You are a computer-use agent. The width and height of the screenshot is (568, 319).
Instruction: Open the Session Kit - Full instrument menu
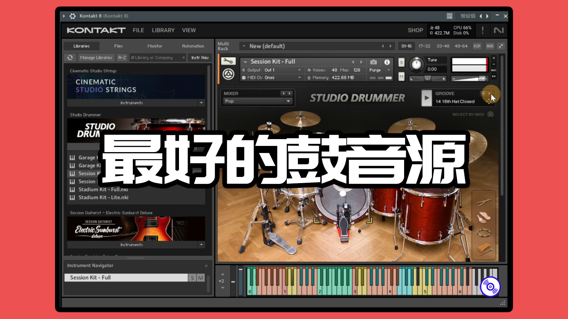pos(245,62)
